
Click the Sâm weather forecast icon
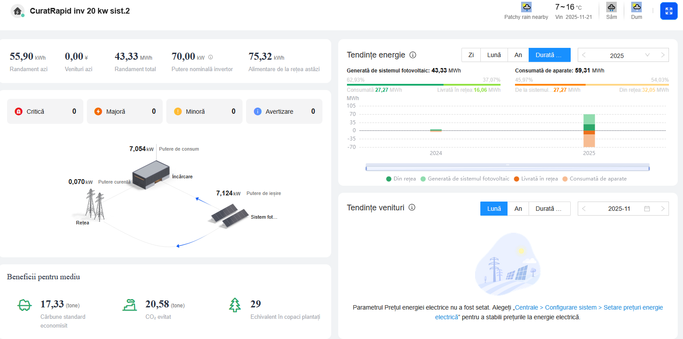coord(611,7)
